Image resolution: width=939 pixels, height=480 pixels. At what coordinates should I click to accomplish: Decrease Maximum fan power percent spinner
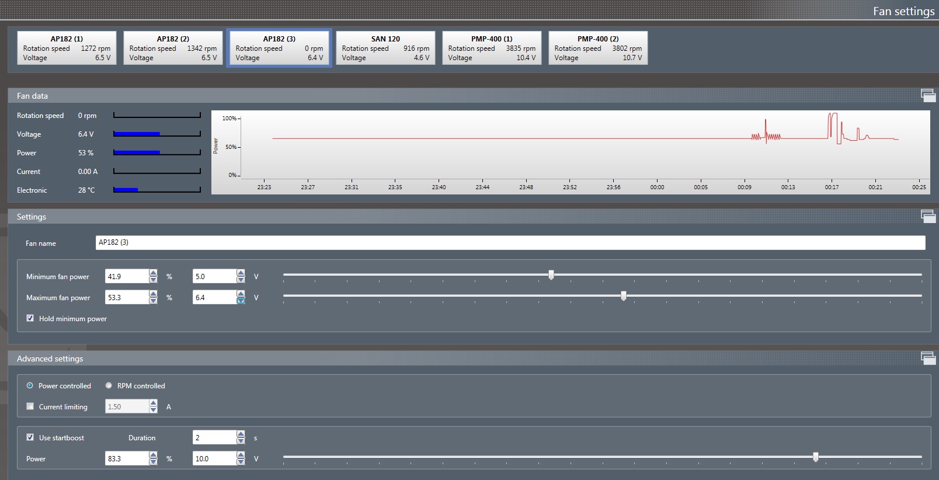(x=153, y=301)
